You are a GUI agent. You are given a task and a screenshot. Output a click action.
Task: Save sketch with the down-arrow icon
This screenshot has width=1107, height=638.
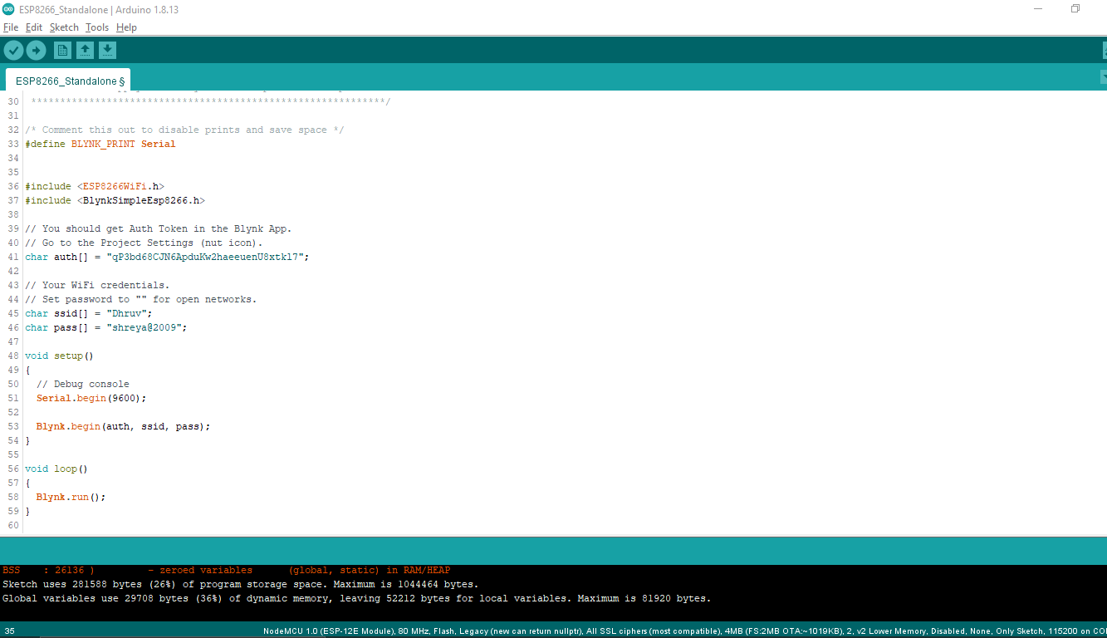tap(107, 51)
